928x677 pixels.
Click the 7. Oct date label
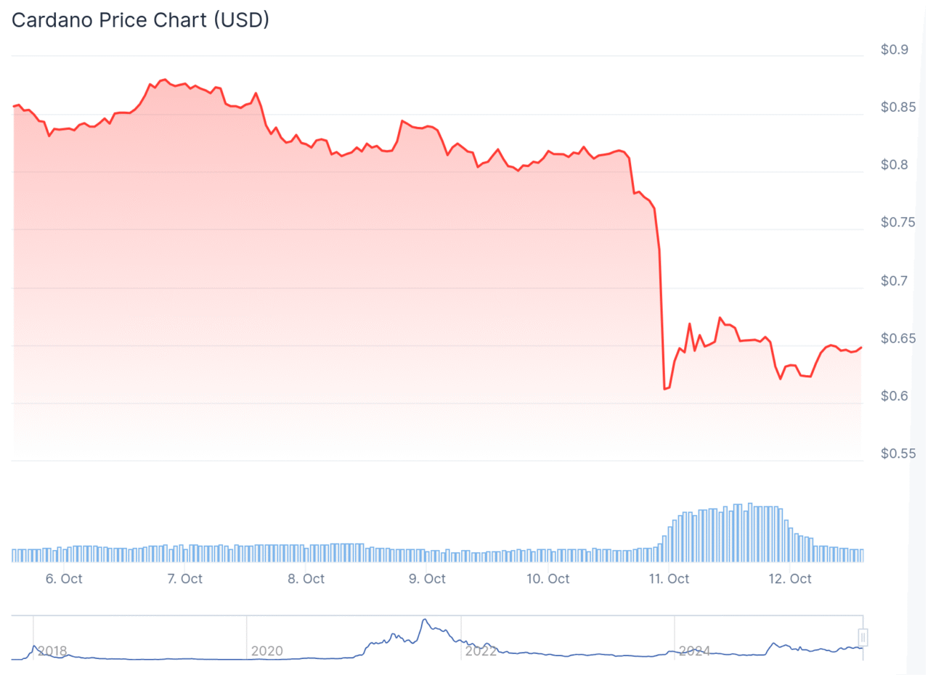click(184, 578)
